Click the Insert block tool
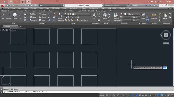 pyautogui.click(x=105, y=16)
